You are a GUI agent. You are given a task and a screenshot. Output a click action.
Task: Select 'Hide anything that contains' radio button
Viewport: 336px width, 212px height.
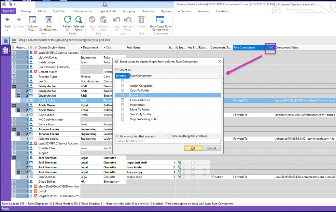[169, 136]
